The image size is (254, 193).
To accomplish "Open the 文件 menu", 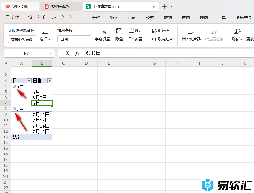I will click(x=13, y=17).
